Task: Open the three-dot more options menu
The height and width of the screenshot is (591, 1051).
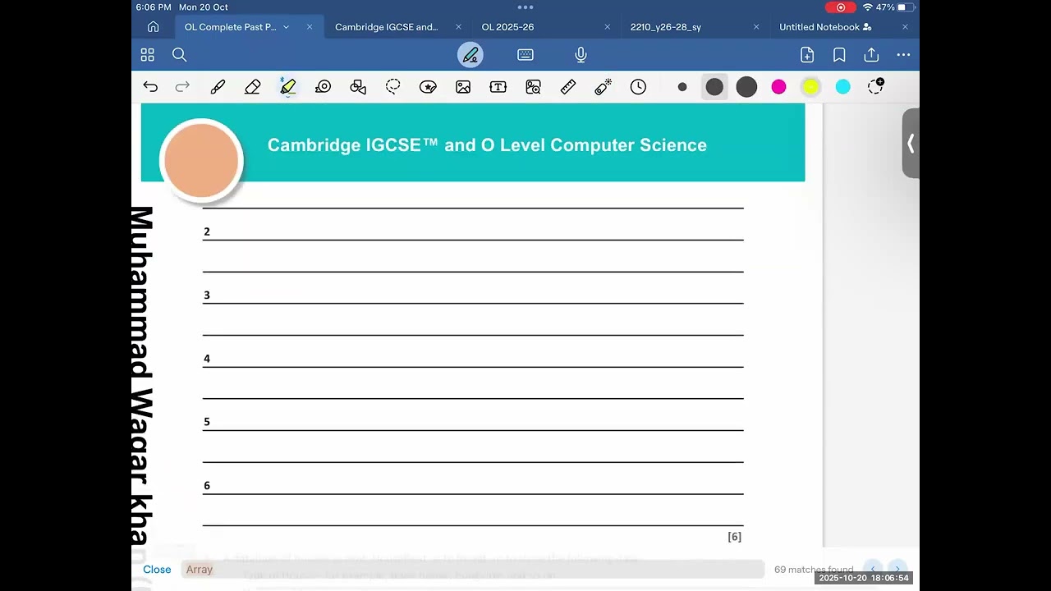Action: 903,55
